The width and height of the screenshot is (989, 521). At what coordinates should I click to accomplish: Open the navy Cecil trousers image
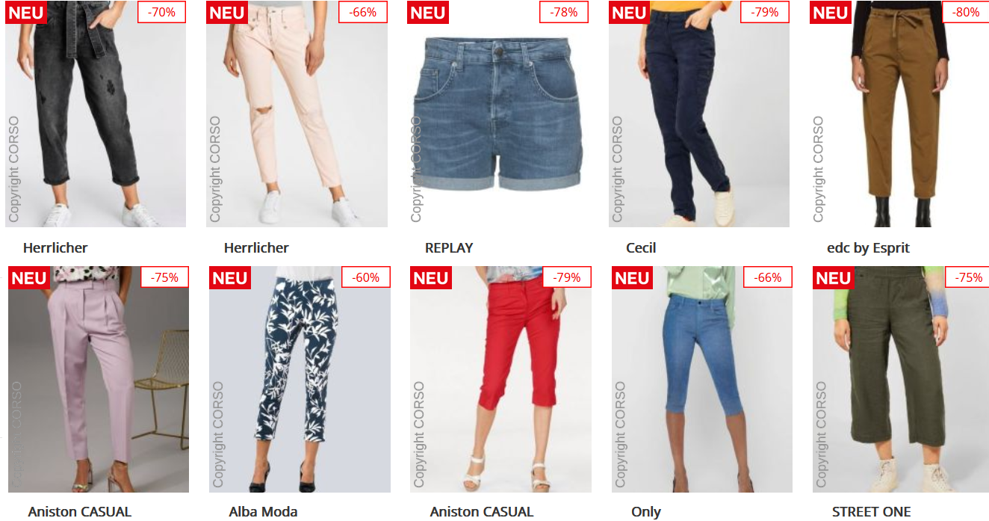[x=699, y=114]
